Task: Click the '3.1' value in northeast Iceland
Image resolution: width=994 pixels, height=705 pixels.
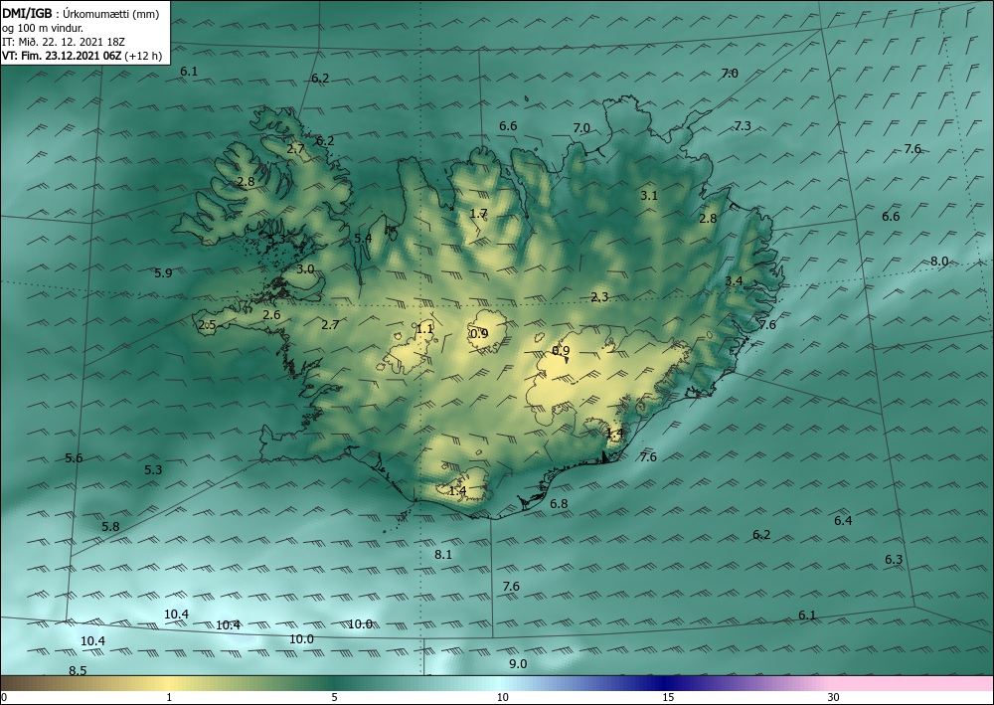Action: pyautogui.click(x=648, y=195)
